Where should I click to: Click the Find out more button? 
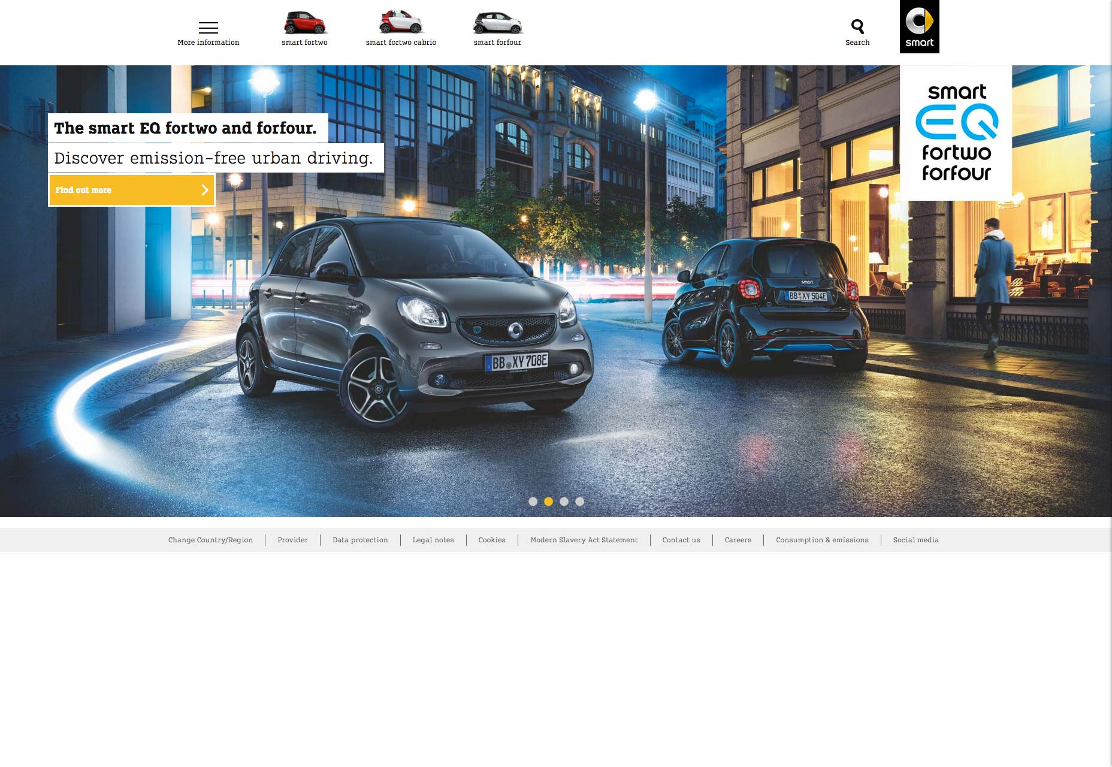point(132,190)
